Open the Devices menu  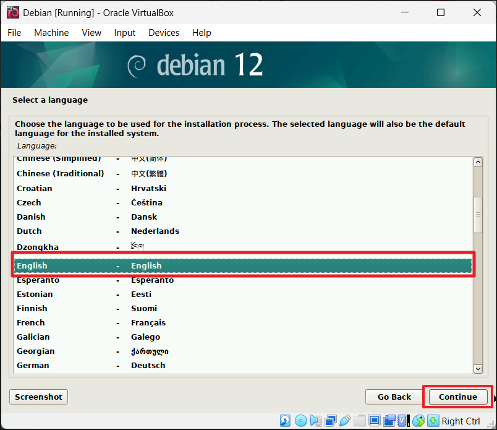point(164,33)
